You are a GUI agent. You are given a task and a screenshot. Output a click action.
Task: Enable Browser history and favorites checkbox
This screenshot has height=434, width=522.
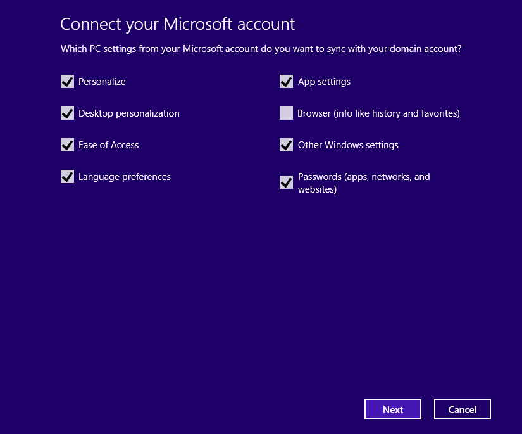[286, 113]
